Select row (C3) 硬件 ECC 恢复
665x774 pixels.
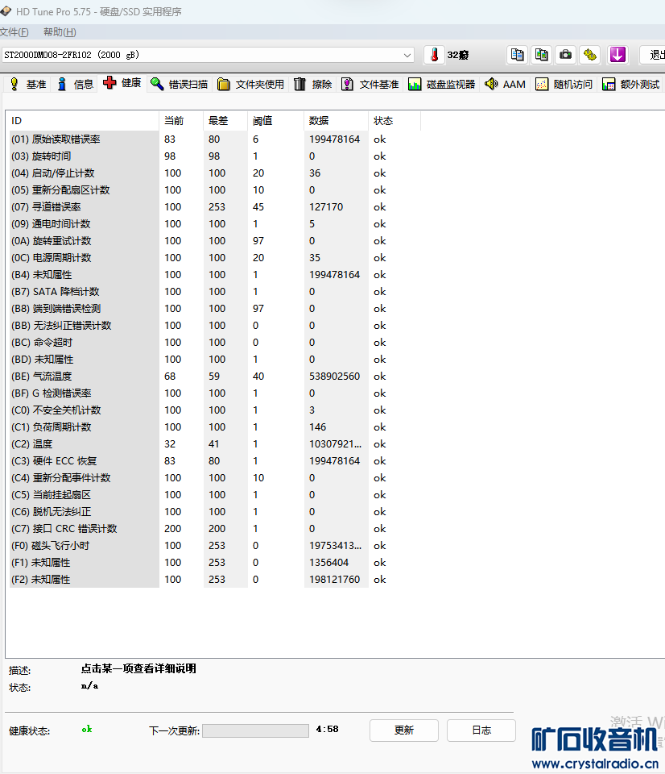[x=213, y=460]
